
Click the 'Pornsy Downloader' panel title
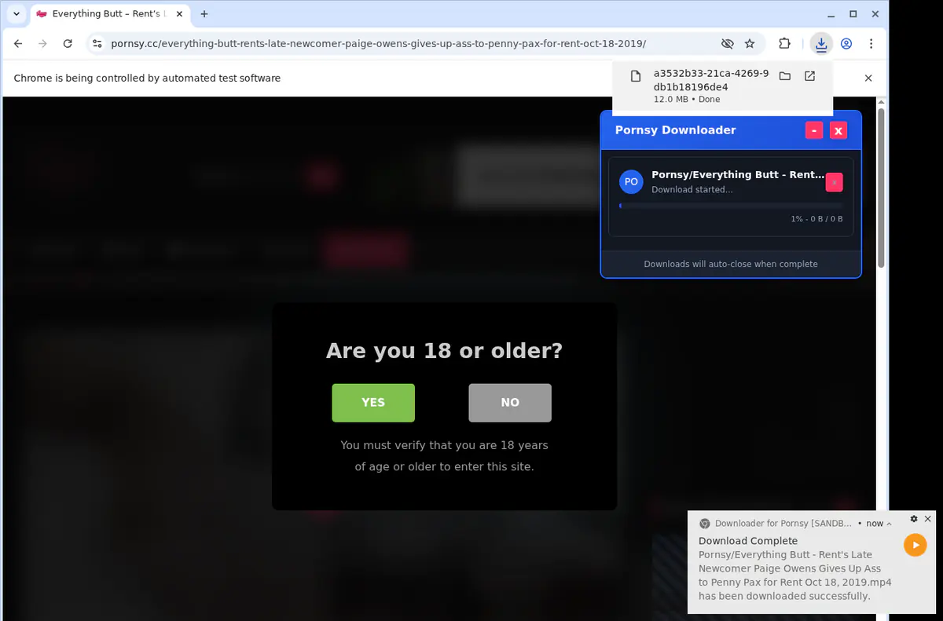(x=676, y=130)
